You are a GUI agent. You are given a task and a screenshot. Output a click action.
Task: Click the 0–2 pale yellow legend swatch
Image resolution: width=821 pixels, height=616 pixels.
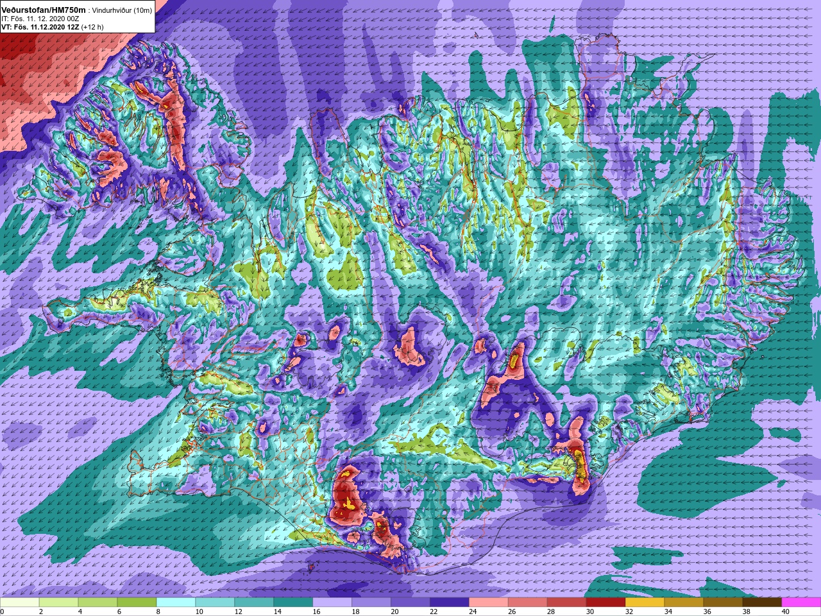[20, 602]
